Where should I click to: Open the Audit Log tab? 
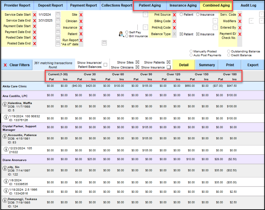248,6
